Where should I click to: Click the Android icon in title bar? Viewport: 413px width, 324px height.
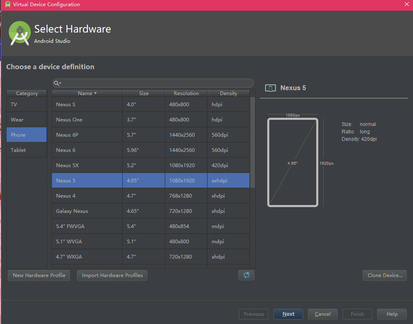[x=8, y=4]
